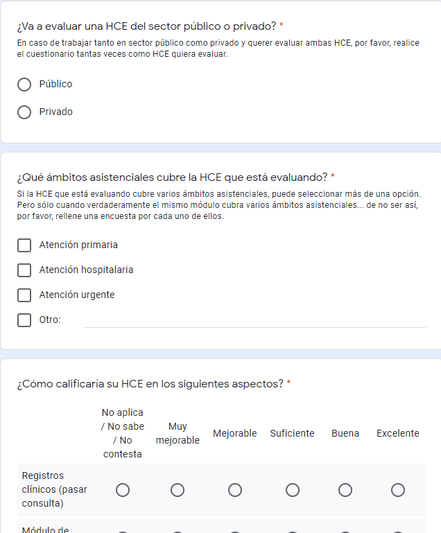The image size is (441, 533).
Task: Set Registros clínicos rating to Excelente
Action: (x=398, y=490)
